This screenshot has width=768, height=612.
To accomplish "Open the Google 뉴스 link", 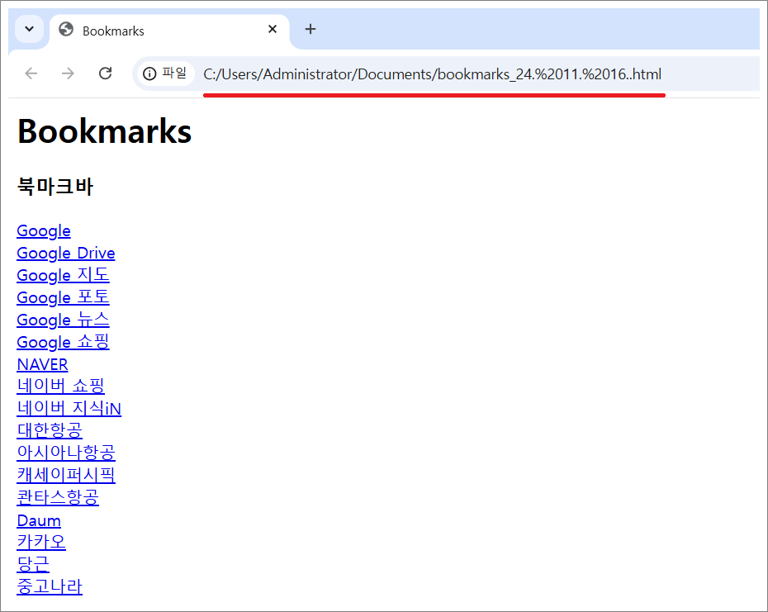I will (64, 320).
